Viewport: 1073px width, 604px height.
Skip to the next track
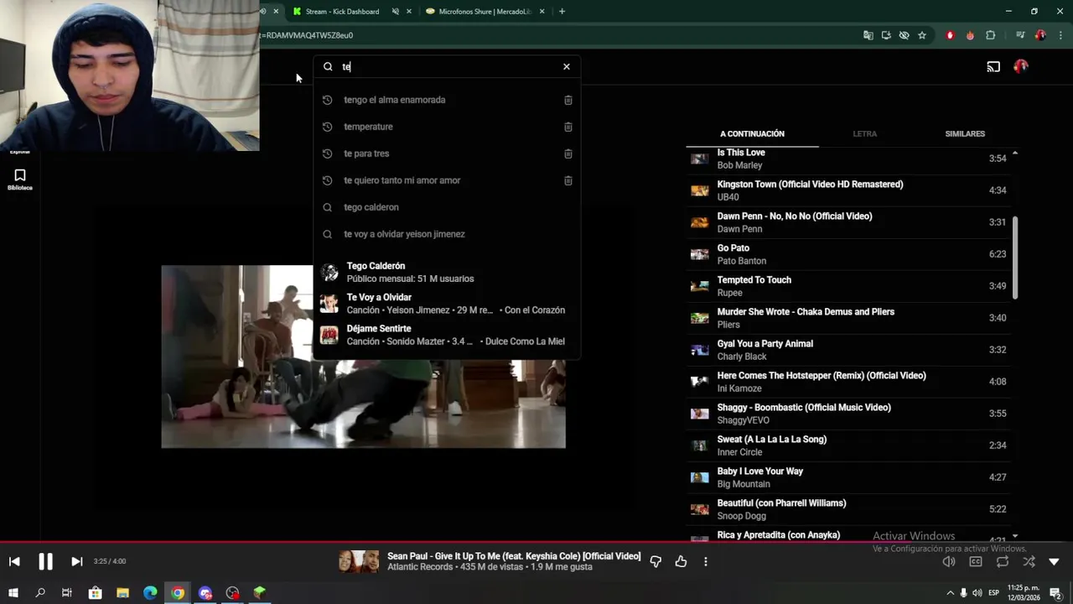pos(76,561)
